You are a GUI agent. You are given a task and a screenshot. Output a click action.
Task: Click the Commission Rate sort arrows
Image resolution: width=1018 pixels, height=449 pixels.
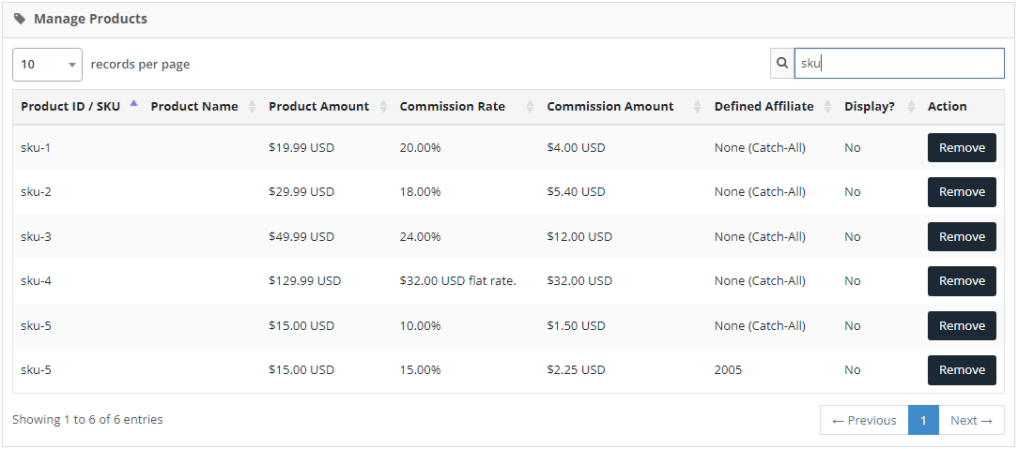point(530,107)
